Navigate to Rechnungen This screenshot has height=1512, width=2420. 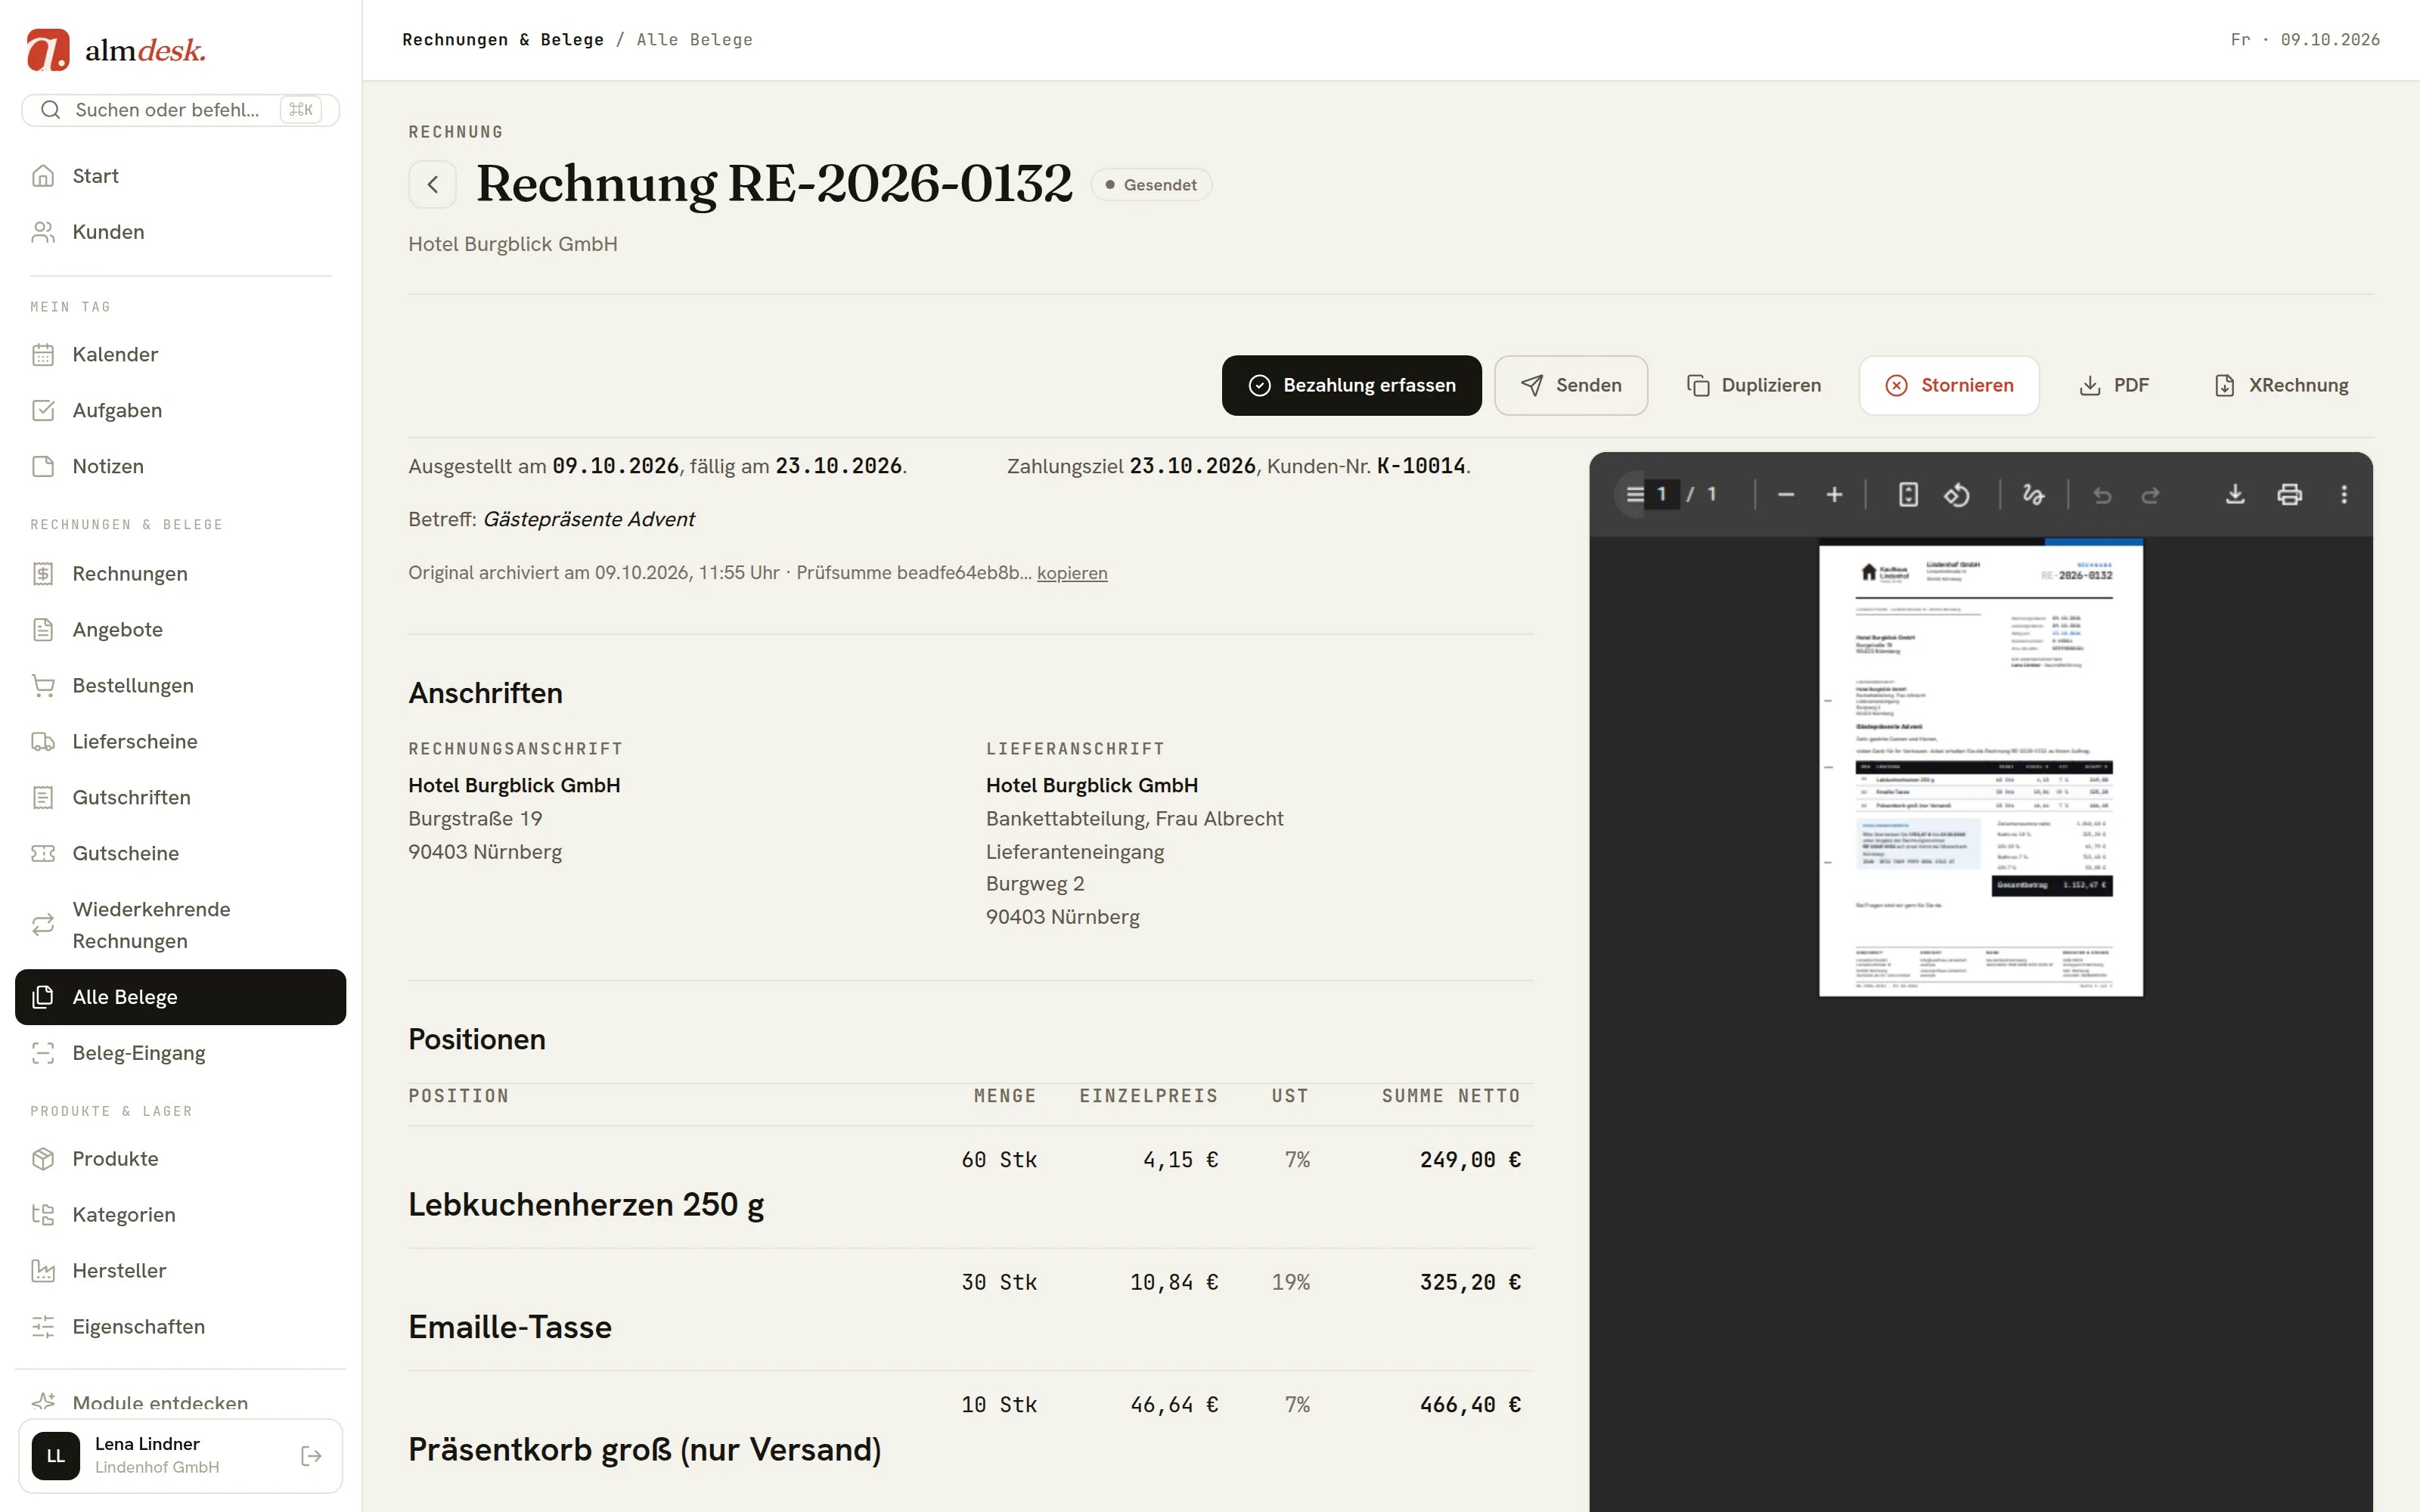(x=180, y=573)
